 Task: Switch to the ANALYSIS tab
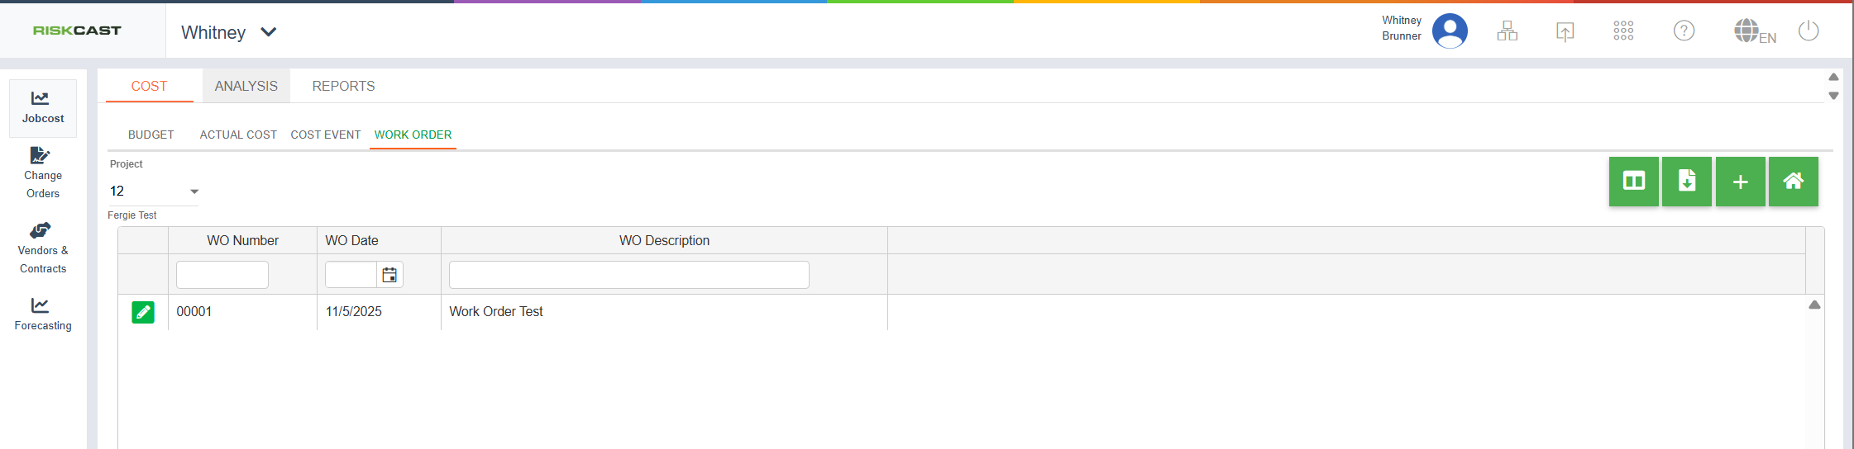point(246,86)
